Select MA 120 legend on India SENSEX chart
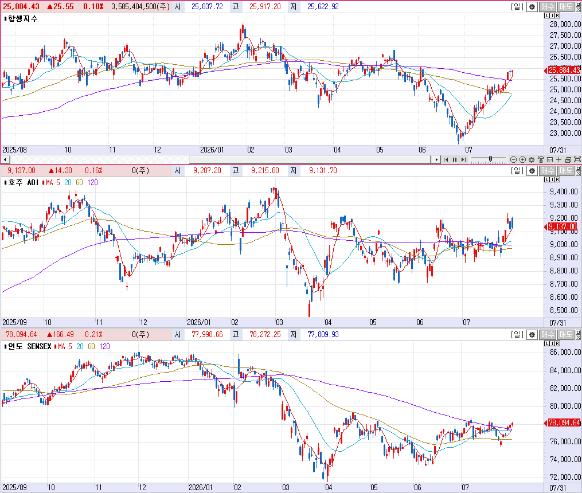Image resolution: width=582 pixels, height=493 pixels. [x=105, y=346]
